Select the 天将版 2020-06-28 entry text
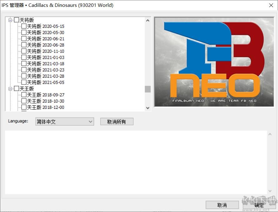 click(46, 45)
